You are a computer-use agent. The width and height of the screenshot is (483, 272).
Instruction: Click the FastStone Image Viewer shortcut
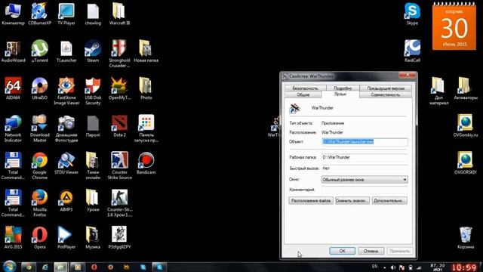coord(66,91)
